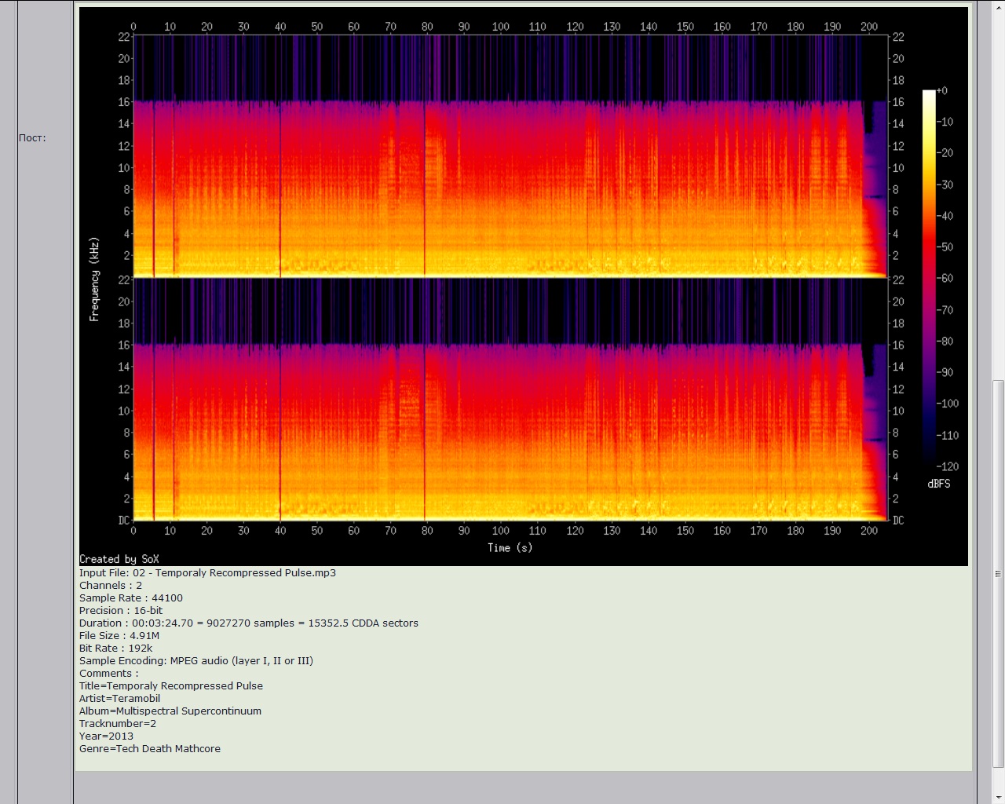
Task: Click the 'Sample Rate : 44100' line
Action: (x=131, y=598)
